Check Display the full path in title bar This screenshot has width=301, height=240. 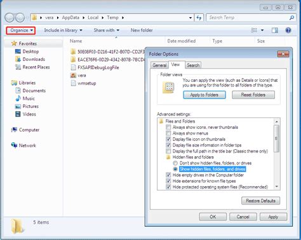(x=168, y=151)
